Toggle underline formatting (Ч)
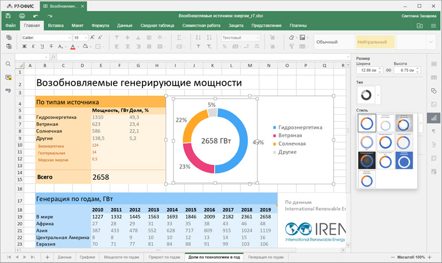 coord(41,47)
